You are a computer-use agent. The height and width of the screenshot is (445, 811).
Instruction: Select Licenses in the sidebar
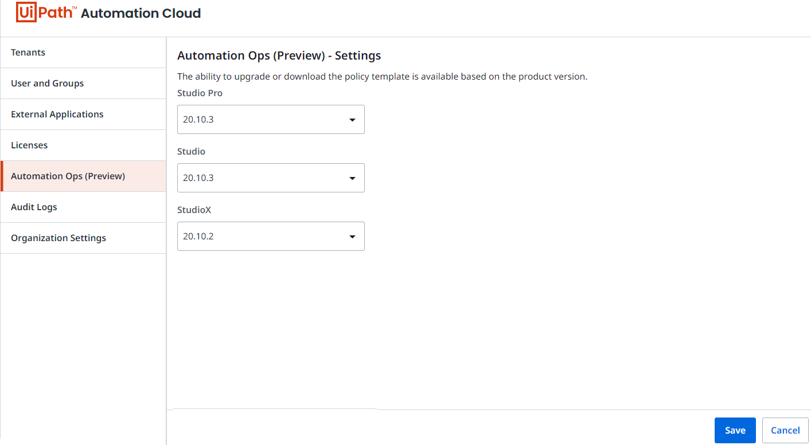coord(83,145)
